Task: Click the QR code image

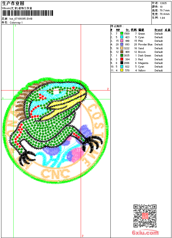Action: tap(145, 216)
